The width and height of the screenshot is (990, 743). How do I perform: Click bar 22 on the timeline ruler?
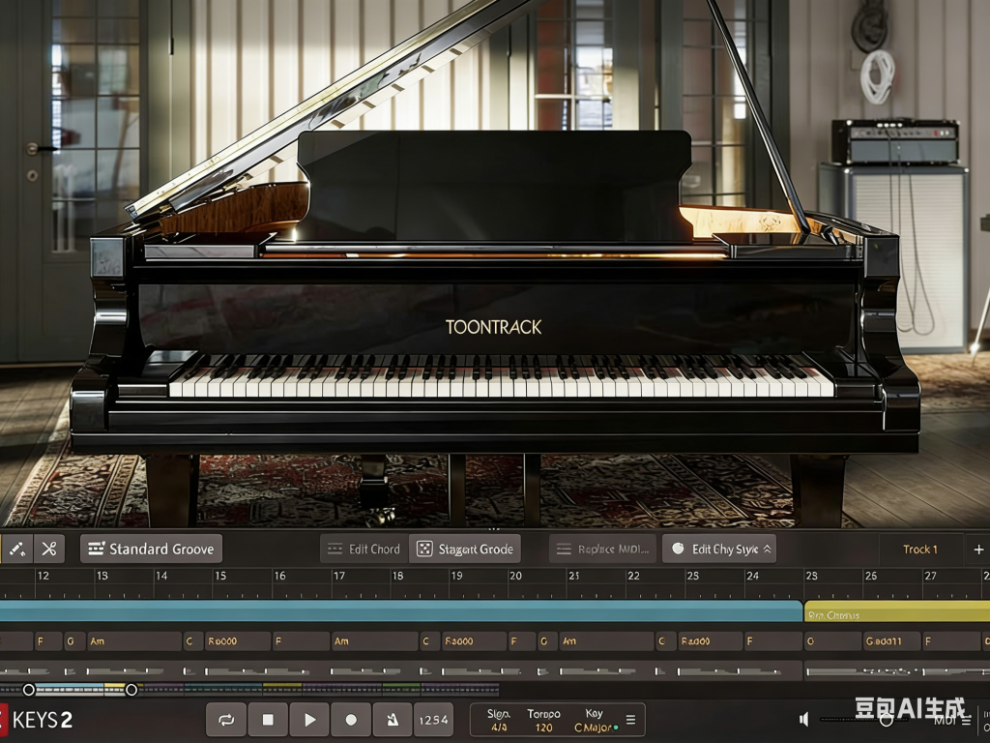(x=634, y=576)
